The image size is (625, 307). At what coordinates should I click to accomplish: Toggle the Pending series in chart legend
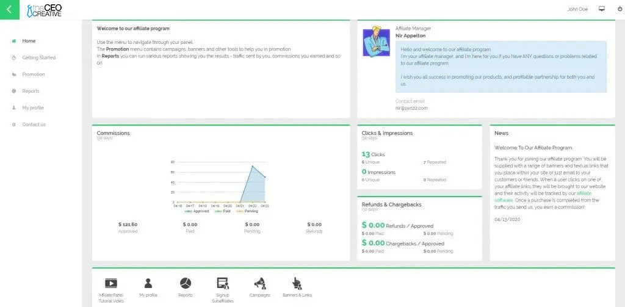[x=248, y=211]
